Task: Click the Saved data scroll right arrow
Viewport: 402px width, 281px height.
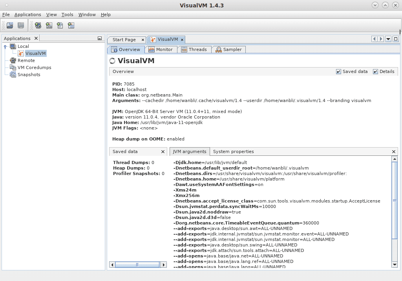Action: 164,265
